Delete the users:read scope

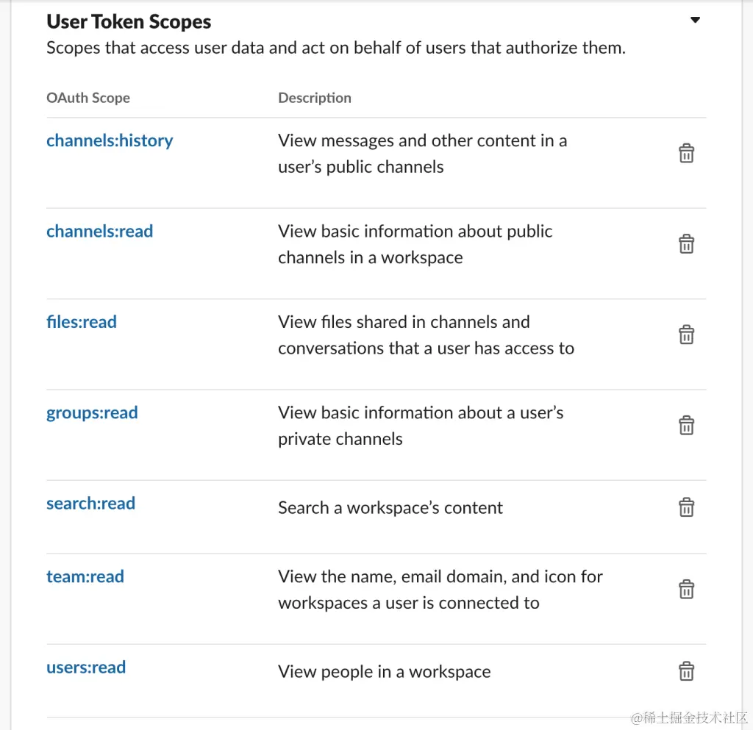[686, 671]
